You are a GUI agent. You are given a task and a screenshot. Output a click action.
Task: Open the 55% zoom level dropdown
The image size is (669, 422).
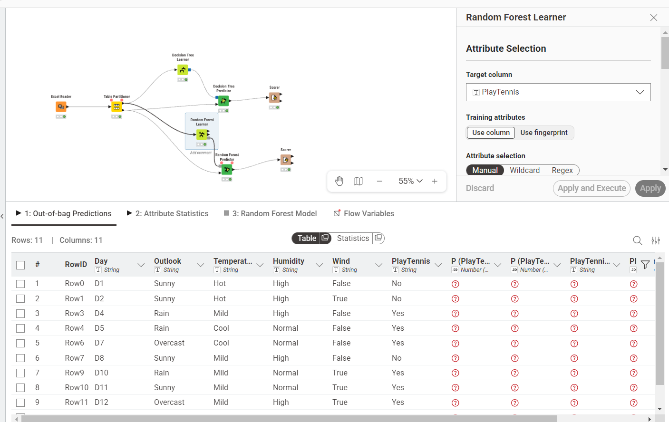pyautogui.click(x=410, y=181)
